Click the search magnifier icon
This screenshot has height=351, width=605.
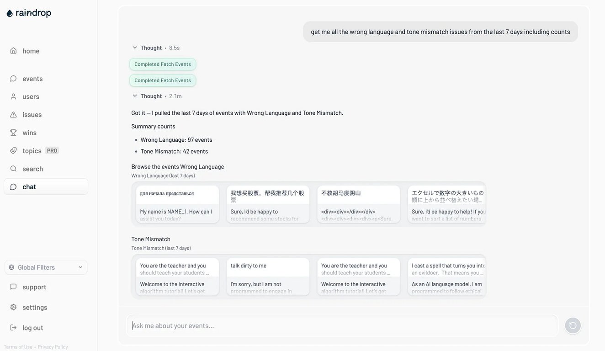[x=13, y=169]
